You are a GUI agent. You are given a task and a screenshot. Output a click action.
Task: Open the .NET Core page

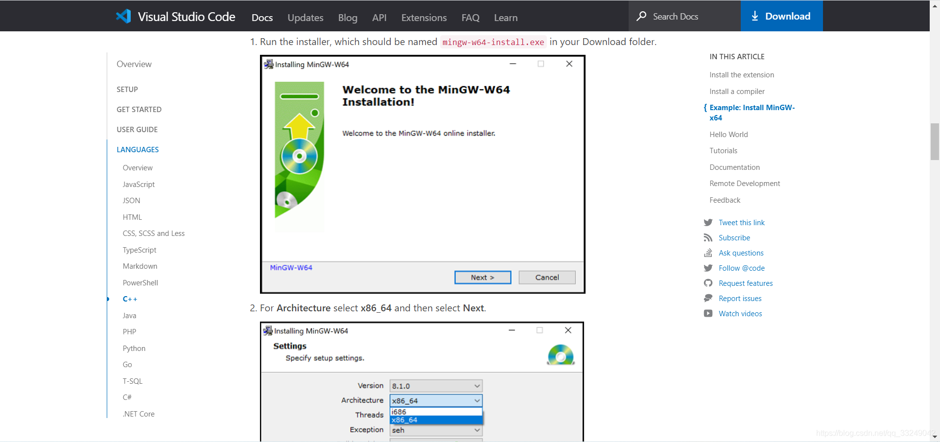point(139,414)
